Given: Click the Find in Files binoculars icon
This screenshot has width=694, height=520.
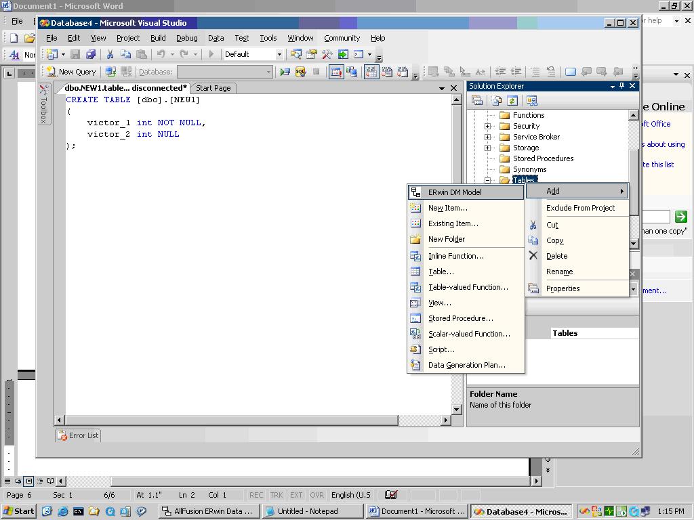Looking at the screenshot, I should [295, 54].
